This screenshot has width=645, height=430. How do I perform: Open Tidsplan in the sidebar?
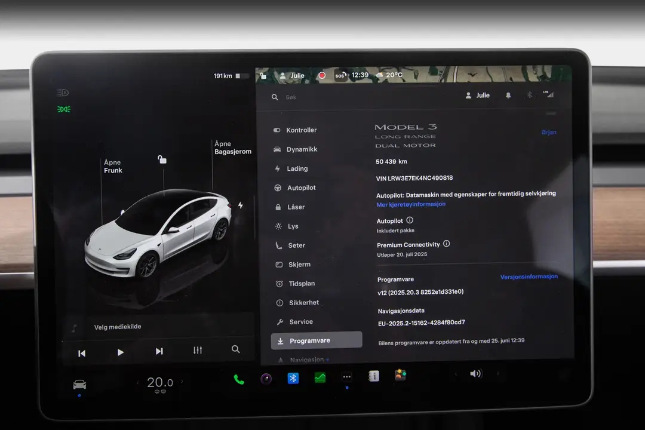[296, 284]
